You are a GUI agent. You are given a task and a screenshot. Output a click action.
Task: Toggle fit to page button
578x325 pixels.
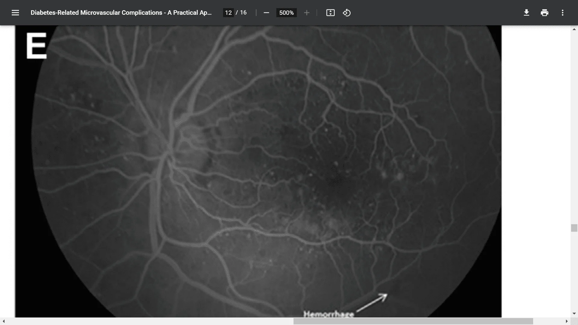tap(331, 13)
